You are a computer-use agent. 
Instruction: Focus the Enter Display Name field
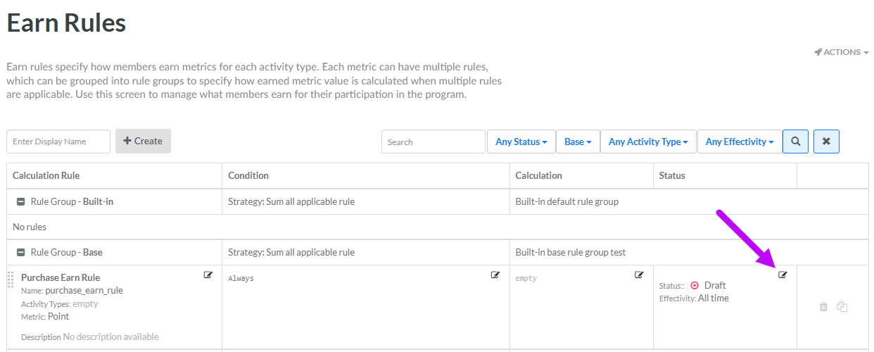click(58, 142)
